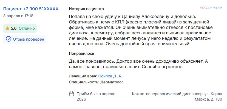Click the 5.0 score number
Image resolution: width=227 pixels, height=109 pixels.
coord(14,28)
